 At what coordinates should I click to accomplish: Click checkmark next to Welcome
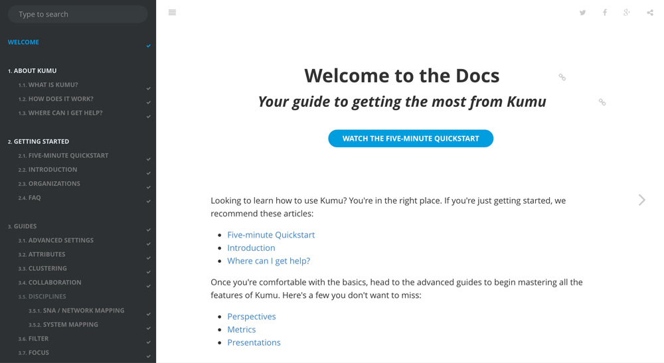149,46
